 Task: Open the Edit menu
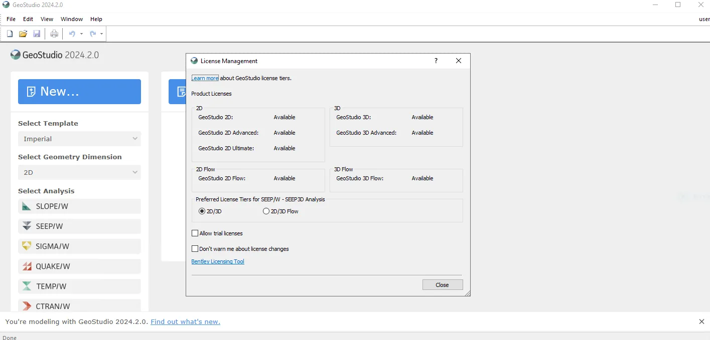point(28,19)
